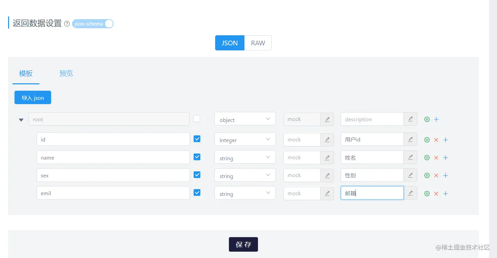Click the root description input
Screen dimensions: 497x258
pos(372,119)
